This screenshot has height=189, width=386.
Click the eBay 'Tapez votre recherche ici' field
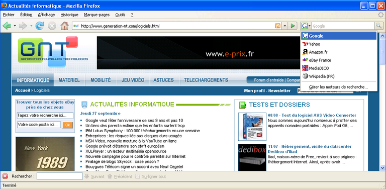pyautogui.click(x=45, y=116)
